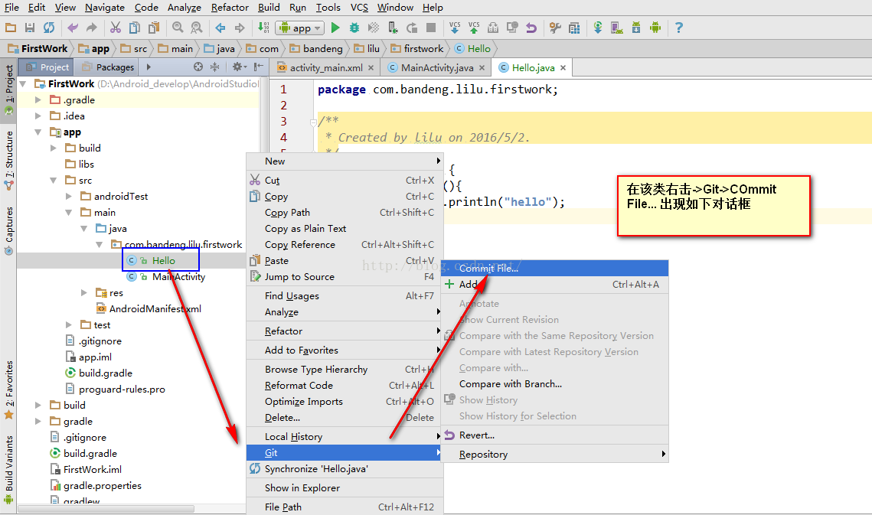The width and height of the screenshot is (872, 515).
Task: Click firstwork in the breadcrumb navigation bar
Action: (423, 48)
